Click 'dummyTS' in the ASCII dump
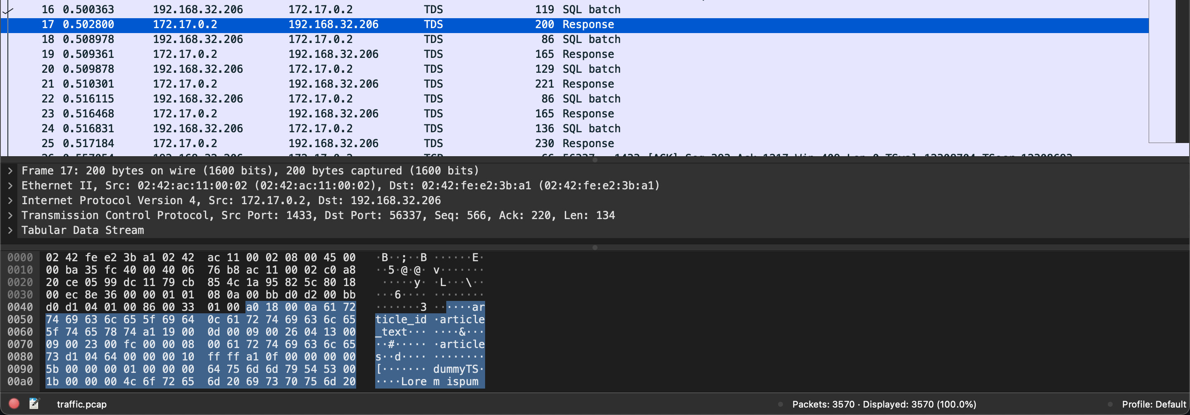The width and height of the screenshot is (1190, 415). coord(455,369)
